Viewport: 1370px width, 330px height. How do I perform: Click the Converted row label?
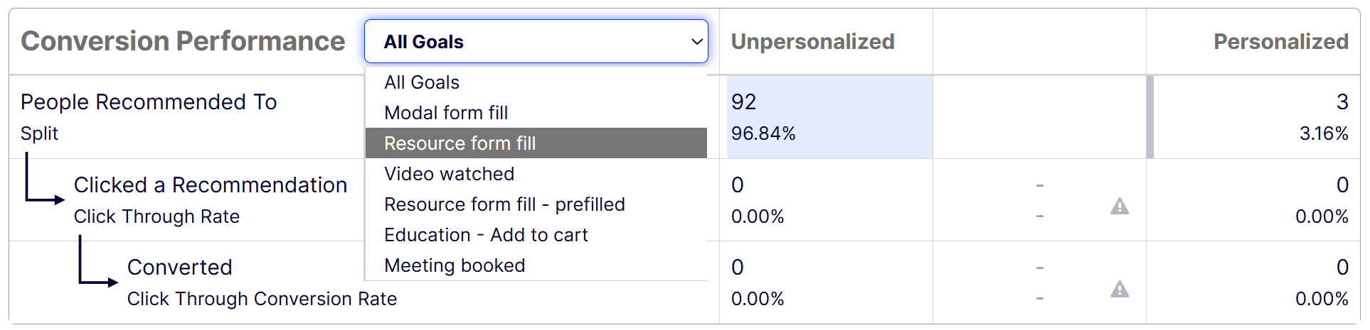point(180,268)
